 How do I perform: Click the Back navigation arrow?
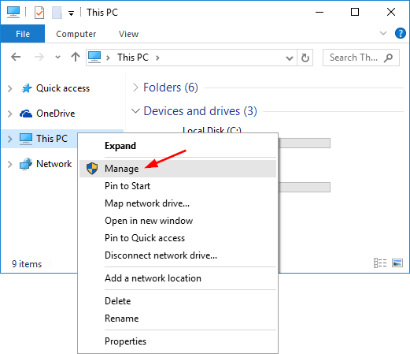[16, 57]
